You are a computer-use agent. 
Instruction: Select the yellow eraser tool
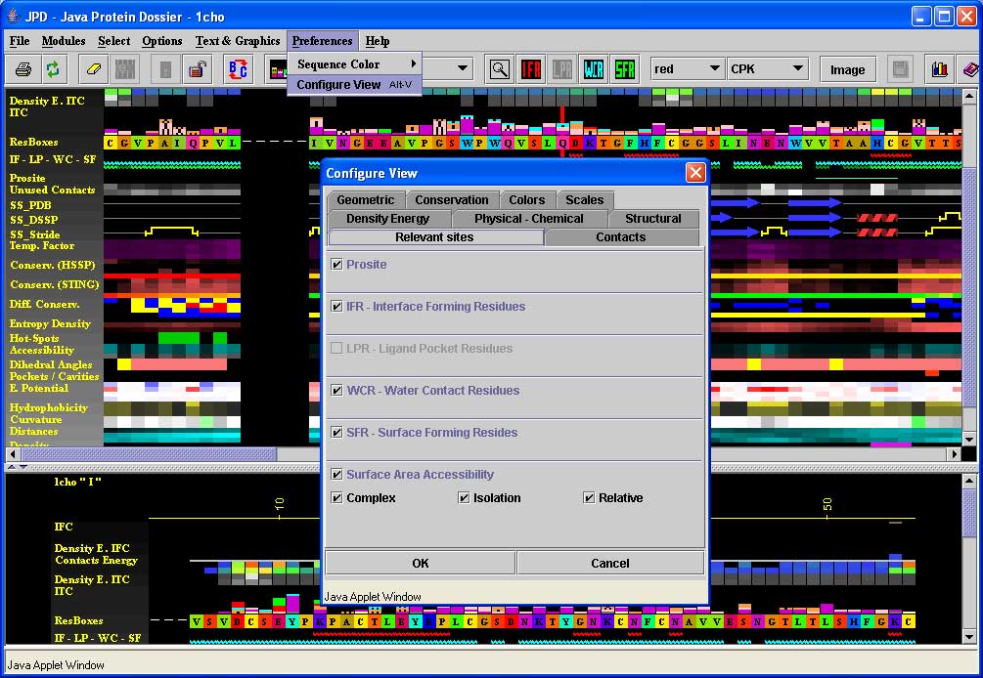[x=94, y=69]
